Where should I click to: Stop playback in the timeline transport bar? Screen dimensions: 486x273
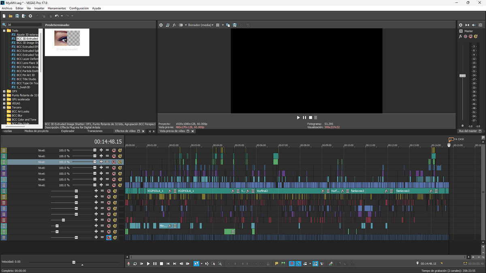(161, 263)
